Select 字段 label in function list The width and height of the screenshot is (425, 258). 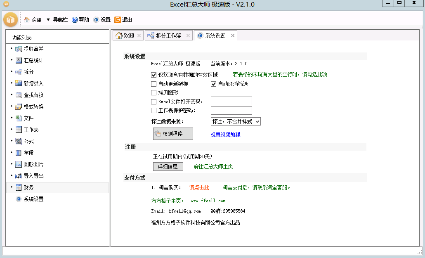click(x=29, y=153)
